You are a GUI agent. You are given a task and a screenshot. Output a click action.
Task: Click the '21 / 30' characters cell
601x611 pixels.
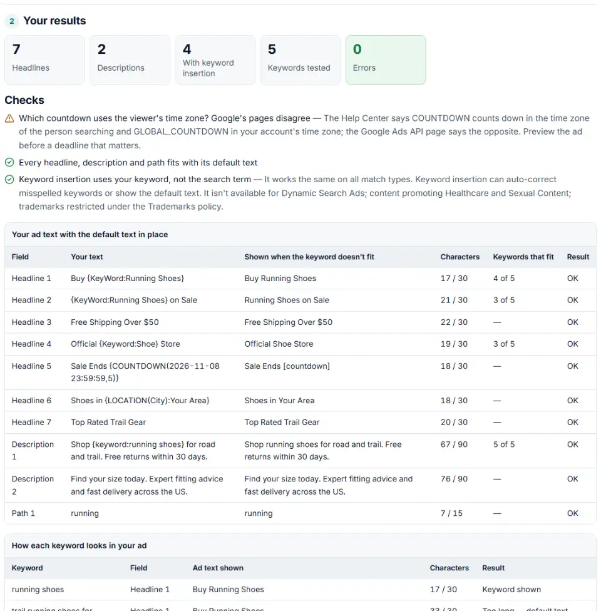tap(454, 300)
